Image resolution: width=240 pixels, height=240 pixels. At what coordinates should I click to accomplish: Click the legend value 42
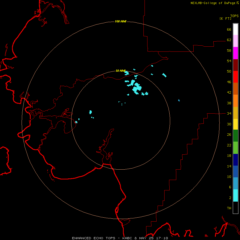[229, 93]
